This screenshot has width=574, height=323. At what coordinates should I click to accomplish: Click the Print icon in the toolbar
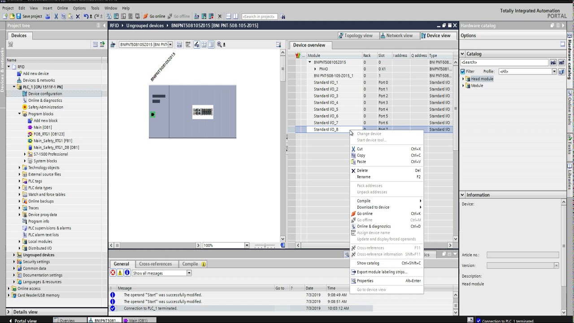(x=48, y=17)
